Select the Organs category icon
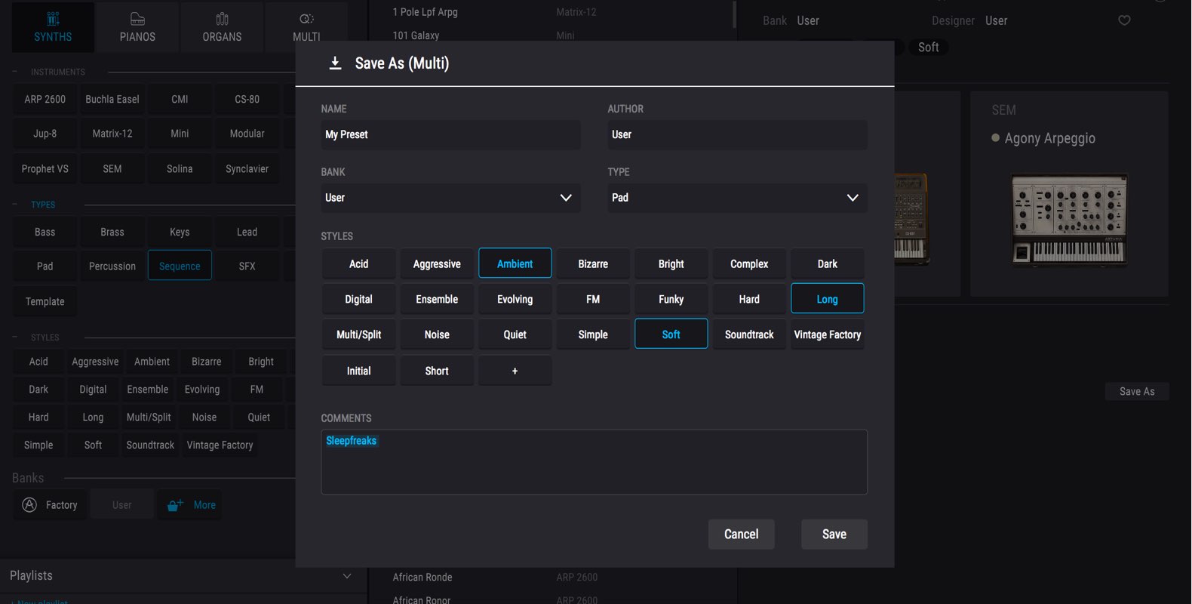Viewport: 1192px width, 604px height. point(222,19)
